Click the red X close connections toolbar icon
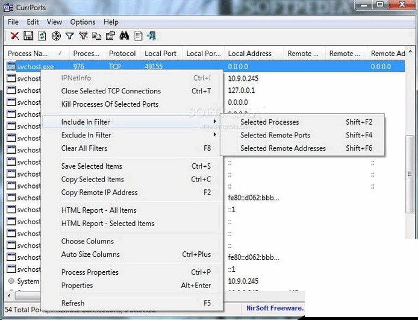Viewport: 418px width, 320px height. tap(14, 36)
